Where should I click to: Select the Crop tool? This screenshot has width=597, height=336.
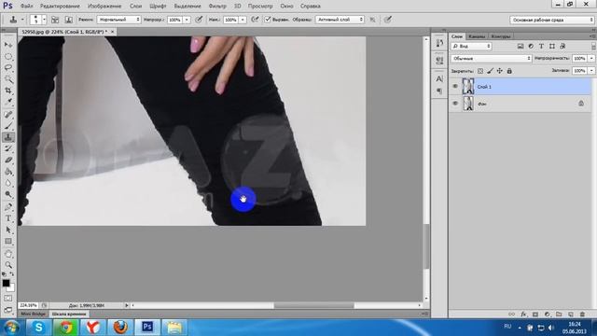pos(8,91)
